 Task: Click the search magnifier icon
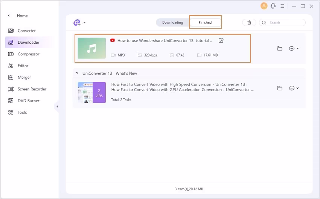[x=264, y=23]
